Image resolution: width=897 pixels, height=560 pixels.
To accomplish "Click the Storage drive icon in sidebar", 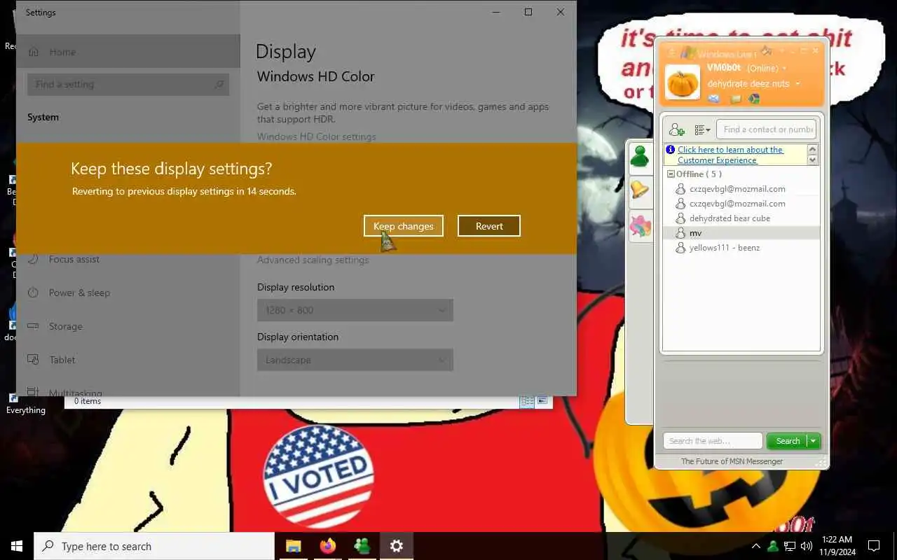I will 33,326.
